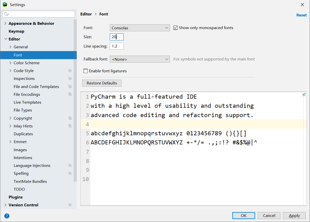Click the Cancel button
Screen dimensions: 310x222
click(269, 215)
